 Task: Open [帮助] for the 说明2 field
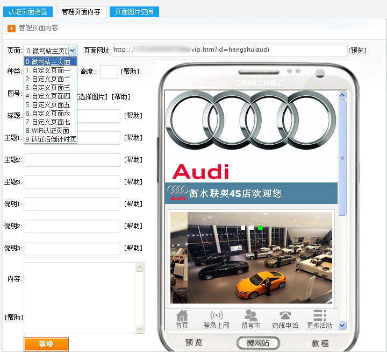point(133,226)
